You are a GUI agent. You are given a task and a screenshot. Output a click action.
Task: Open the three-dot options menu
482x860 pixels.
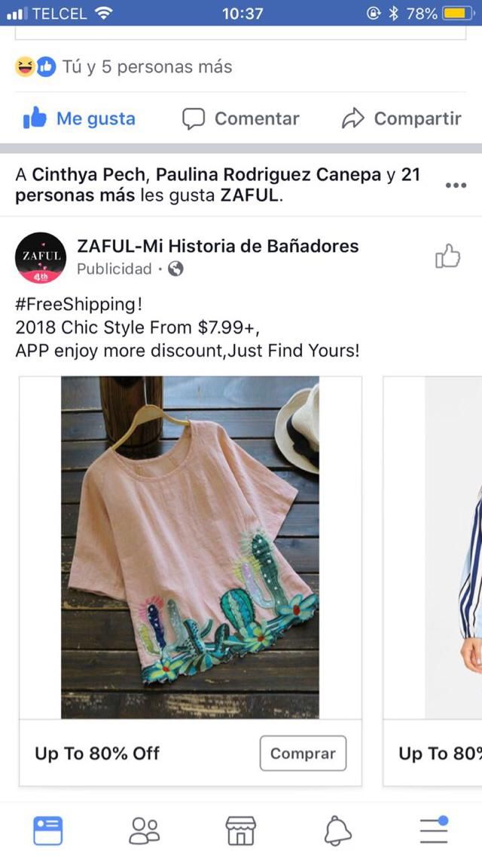[x=456, y=186]
